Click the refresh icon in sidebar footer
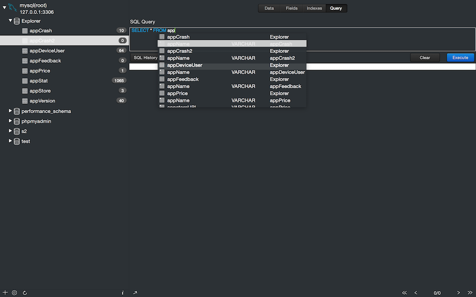Image resolution: width=476 pixels, height=297 pixels. [25, 293]
